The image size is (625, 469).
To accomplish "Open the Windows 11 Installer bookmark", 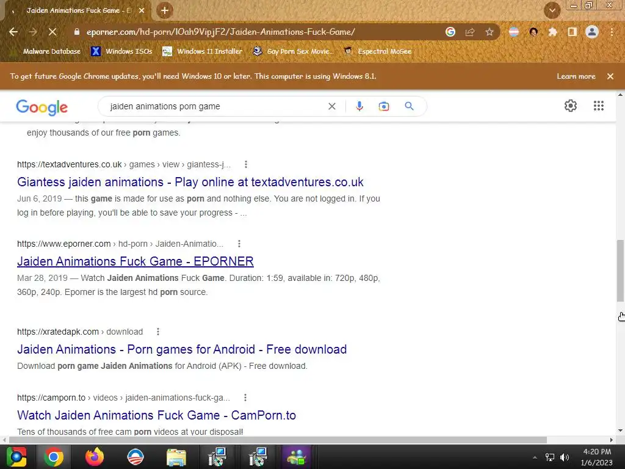I will tap(203, 51).
